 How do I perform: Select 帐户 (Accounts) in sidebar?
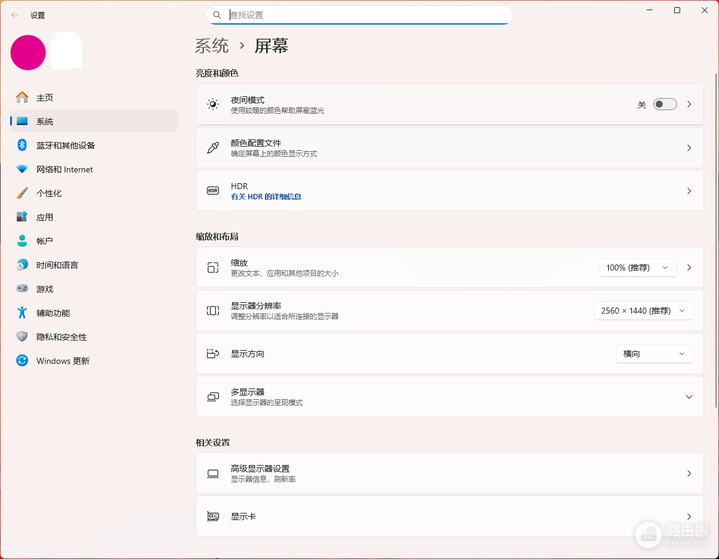[94, 241]
